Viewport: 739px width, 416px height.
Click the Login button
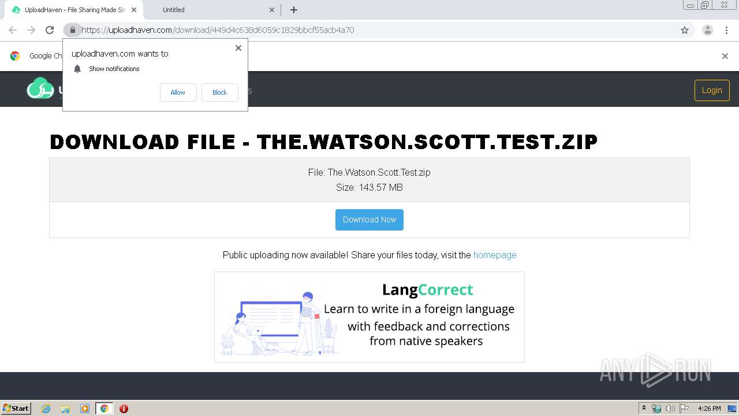[712, 90]
